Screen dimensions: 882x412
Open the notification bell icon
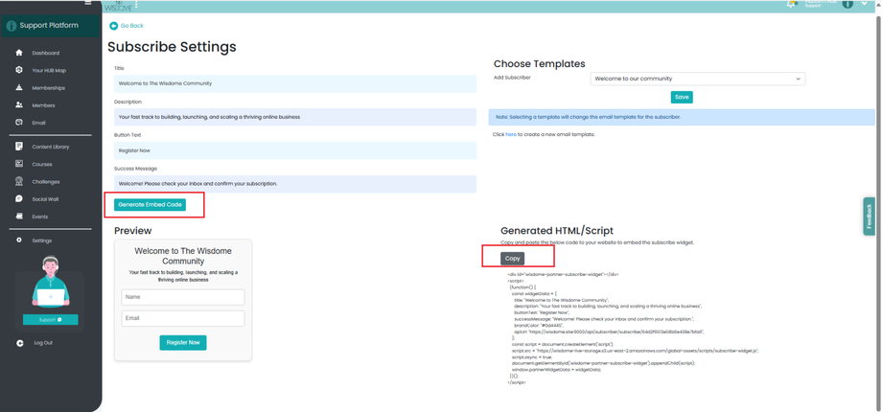tap(792, 4)
